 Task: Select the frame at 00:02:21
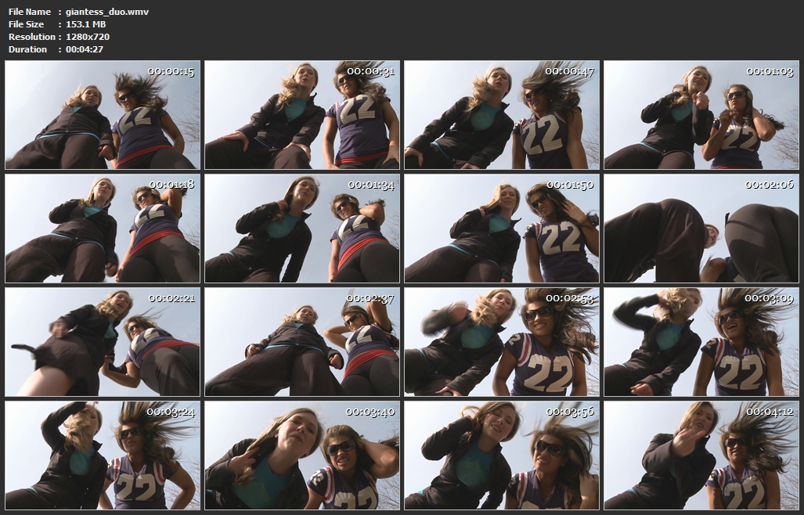pos(103,342)
